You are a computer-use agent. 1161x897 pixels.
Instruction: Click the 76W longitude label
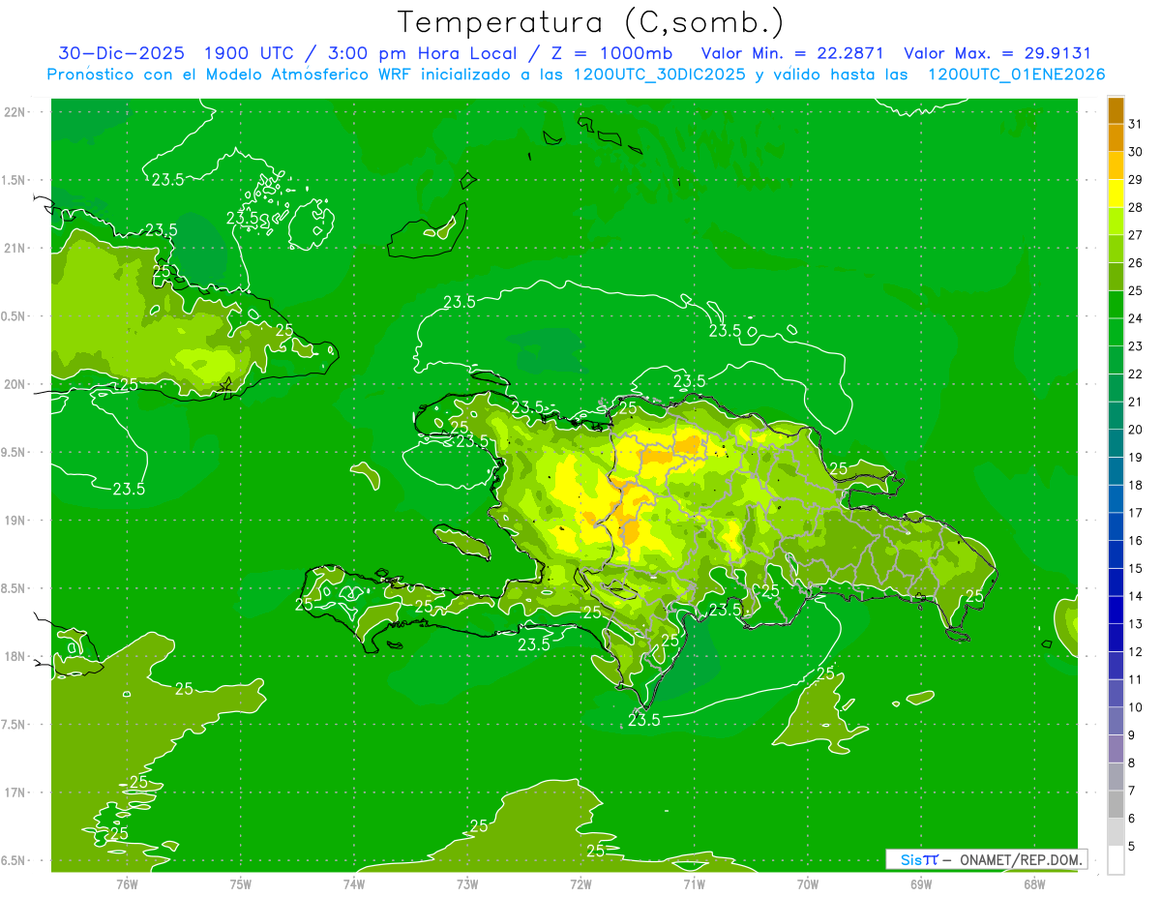pos(126,883)
